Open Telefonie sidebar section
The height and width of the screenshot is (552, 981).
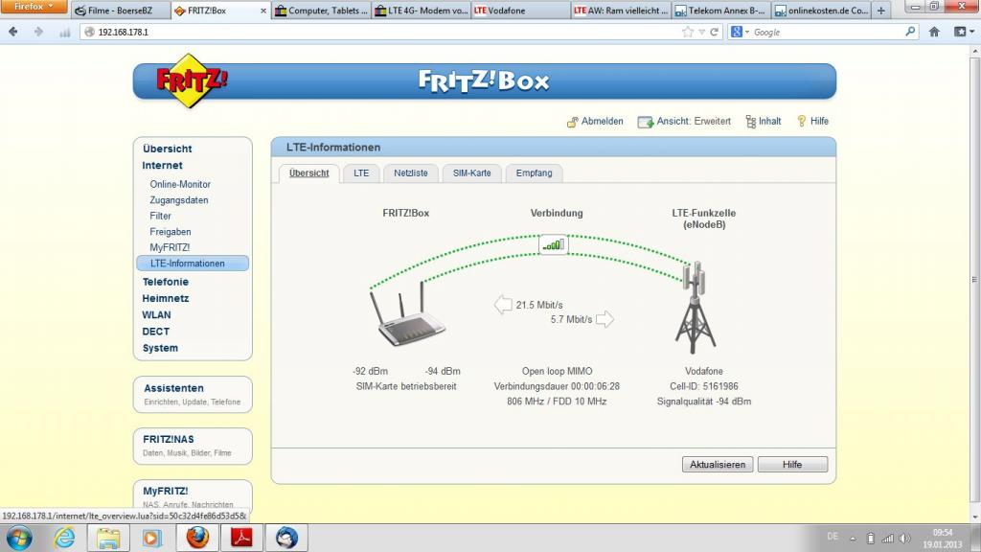click(165, 283)
